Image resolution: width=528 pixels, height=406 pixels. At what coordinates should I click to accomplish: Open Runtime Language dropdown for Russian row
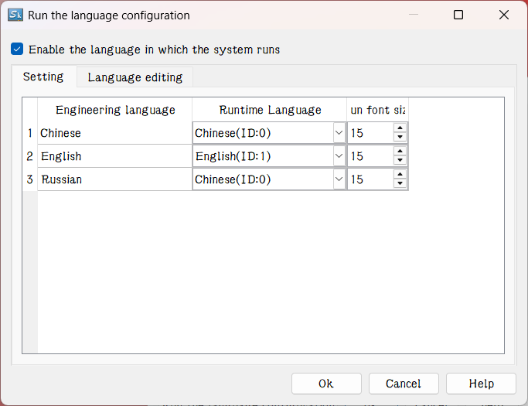pos(339,179)
